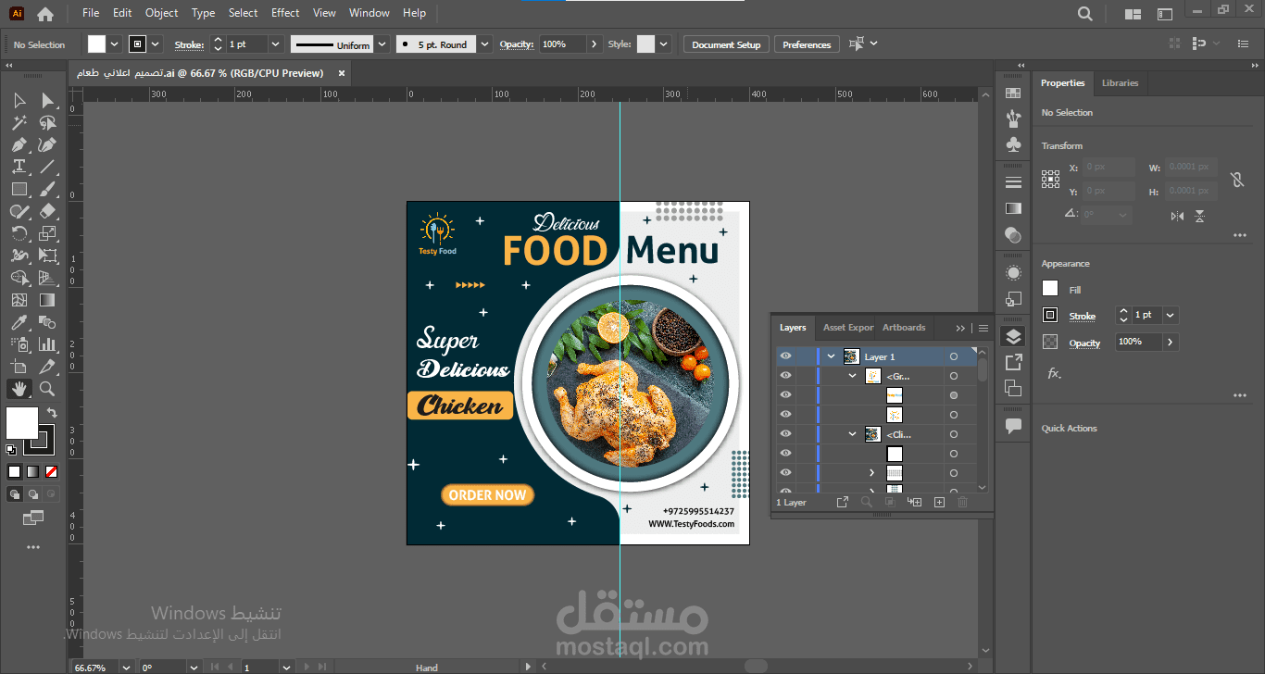1265x674 pixels.
Task: Toggle visibility of the <Cli... group
Action: tap(785, 434)
